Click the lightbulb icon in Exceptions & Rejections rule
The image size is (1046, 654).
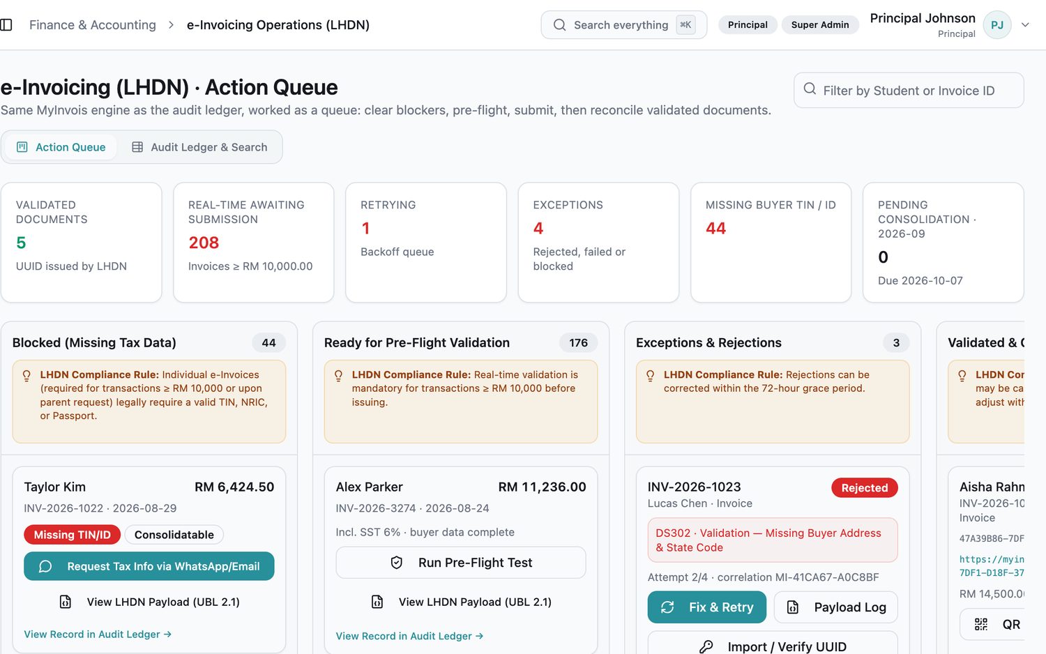(650, 375)
